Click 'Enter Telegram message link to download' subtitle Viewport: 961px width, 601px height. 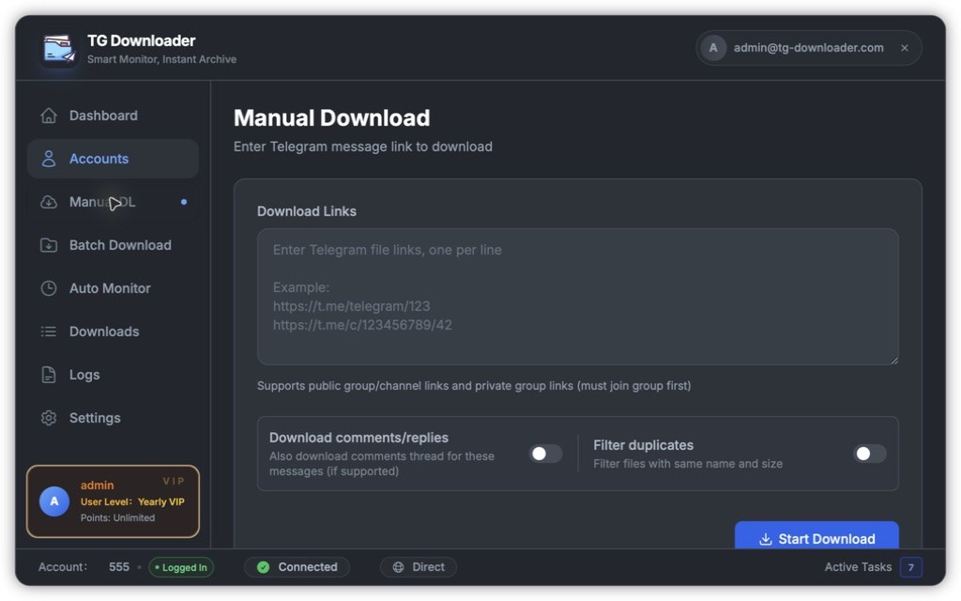point(363,146)
